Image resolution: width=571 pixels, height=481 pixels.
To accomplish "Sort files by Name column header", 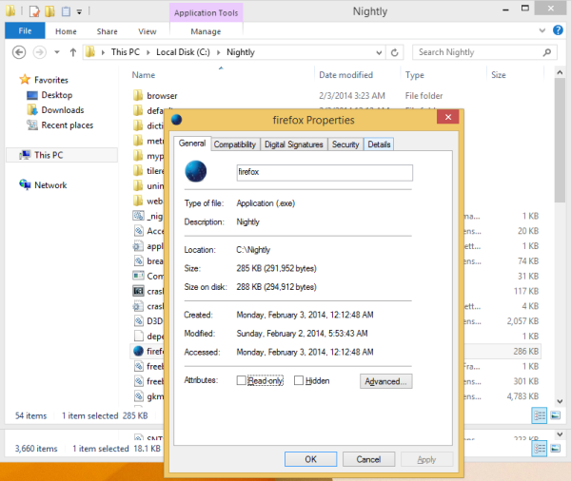I will [144, 75].
